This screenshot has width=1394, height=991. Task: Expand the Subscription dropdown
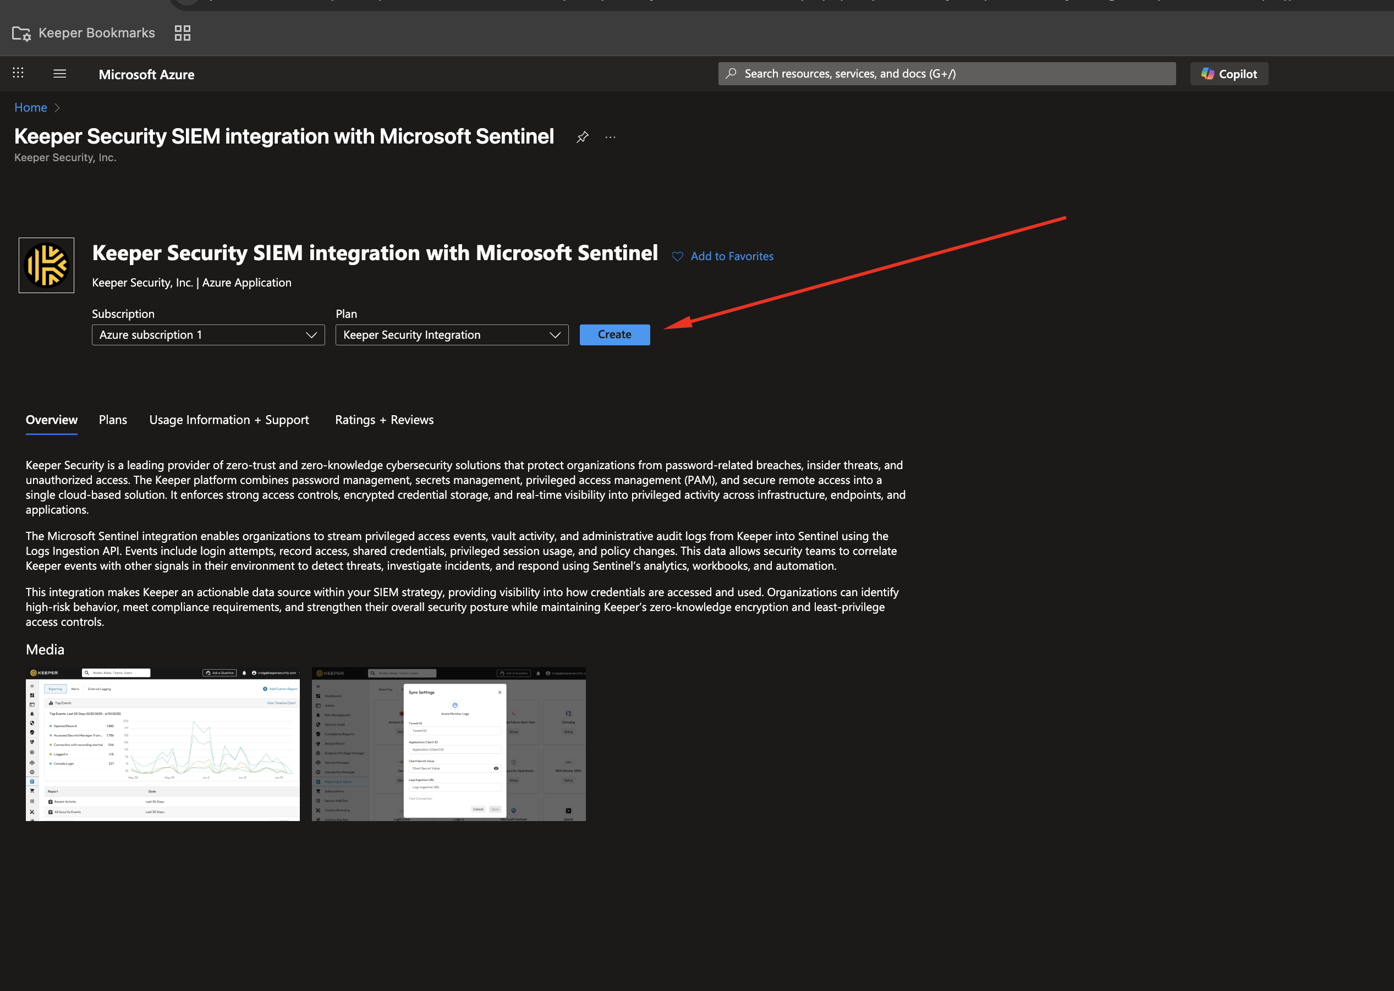(x=208, y=335)
